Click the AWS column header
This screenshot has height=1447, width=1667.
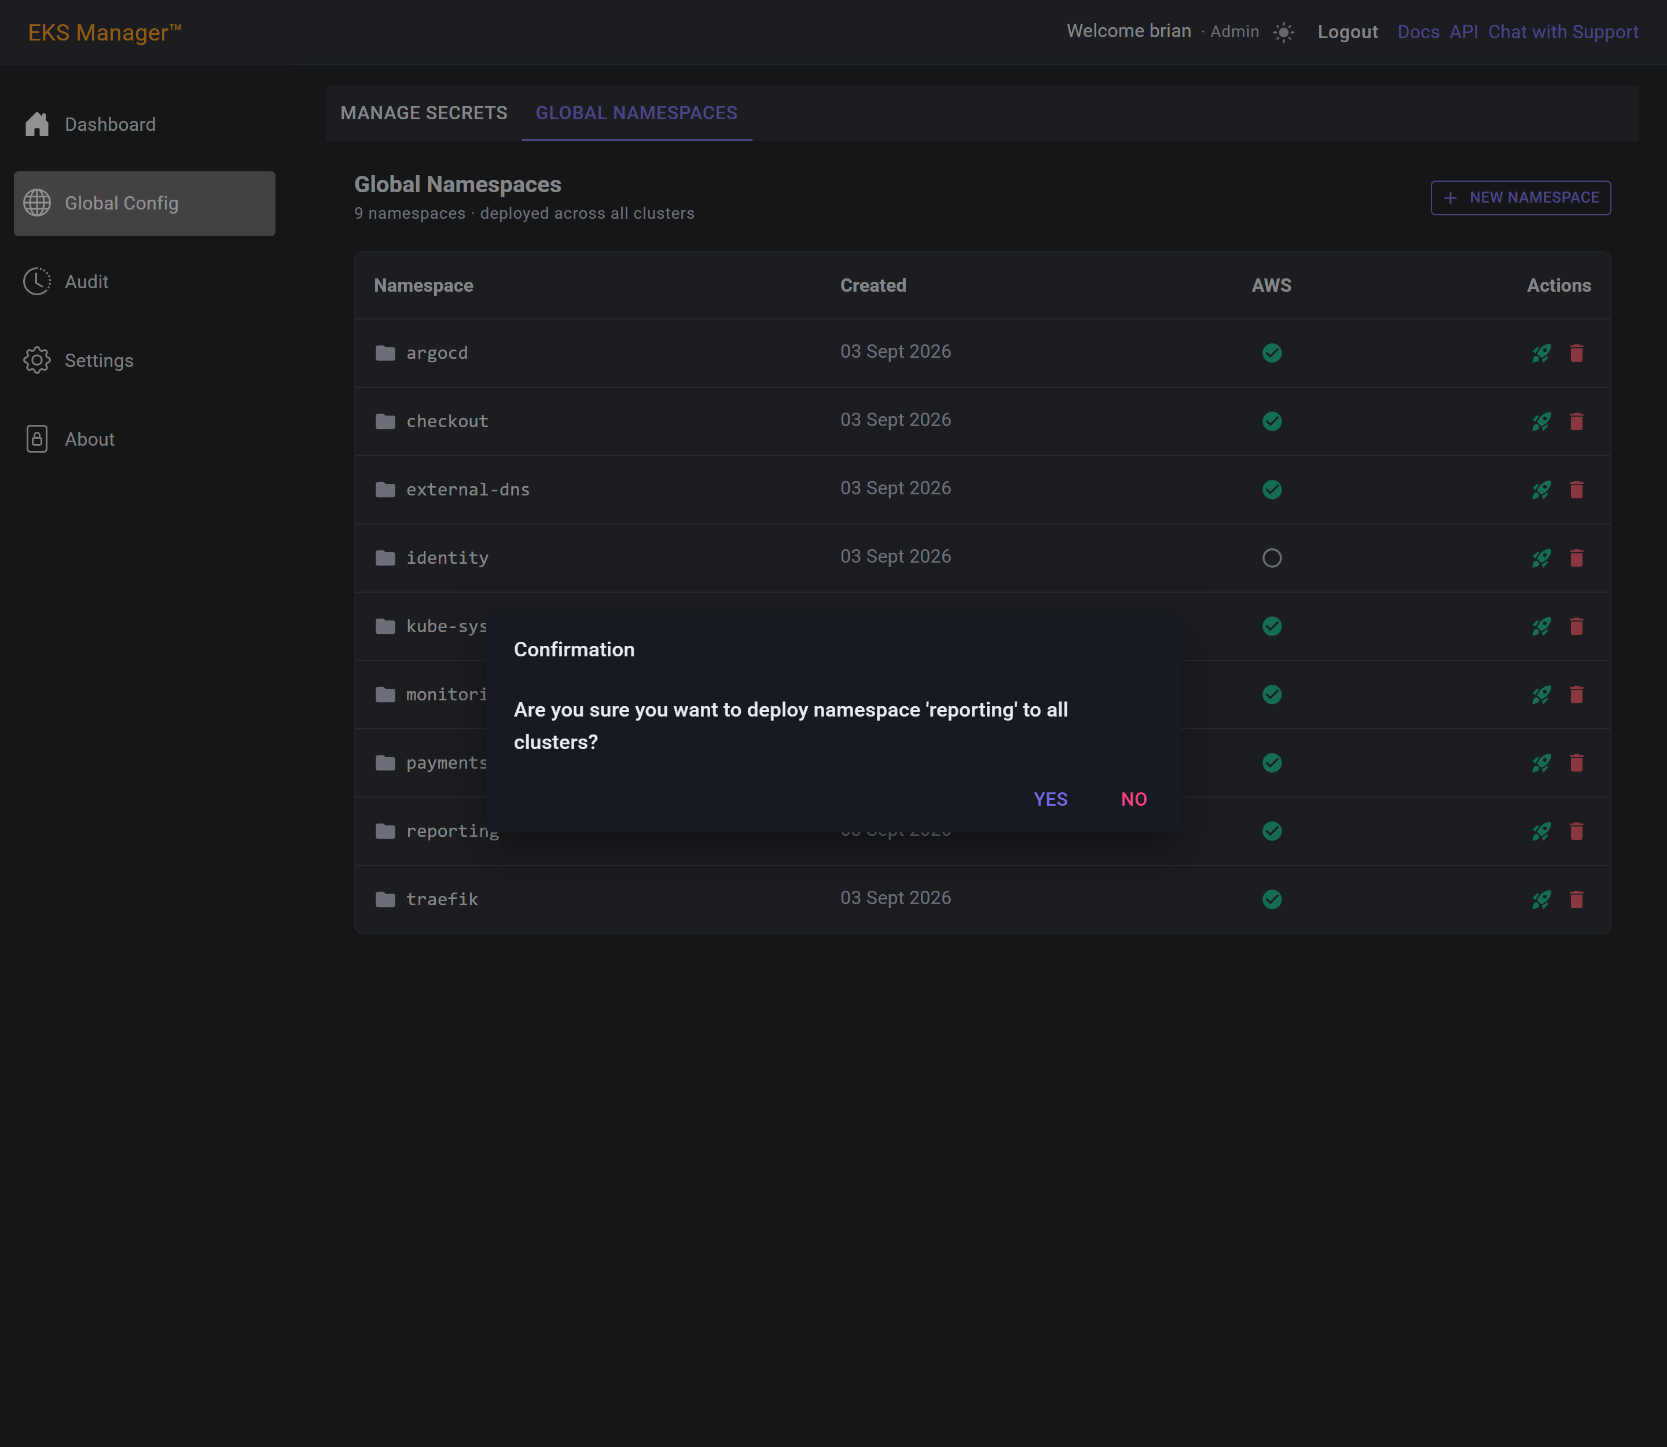pyautogui.click(x=1271, y=286)
